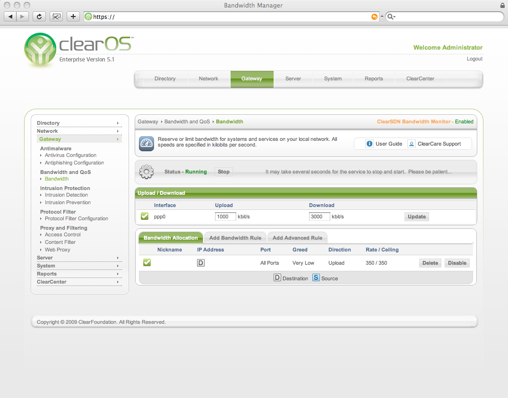This screenshot has height=398, width=508.
Task: Switch to Bandwidth Allocation tab
Action: 171,238
